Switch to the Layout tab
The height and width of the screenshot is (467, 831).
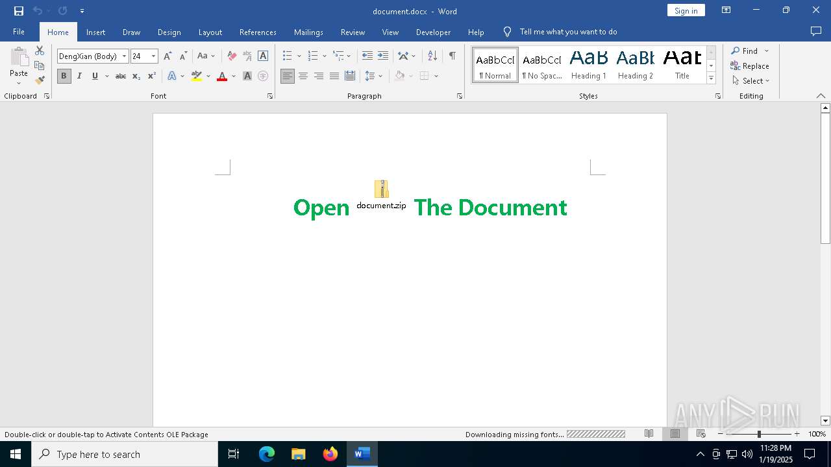pyautogui.click(x=210, y=32)
